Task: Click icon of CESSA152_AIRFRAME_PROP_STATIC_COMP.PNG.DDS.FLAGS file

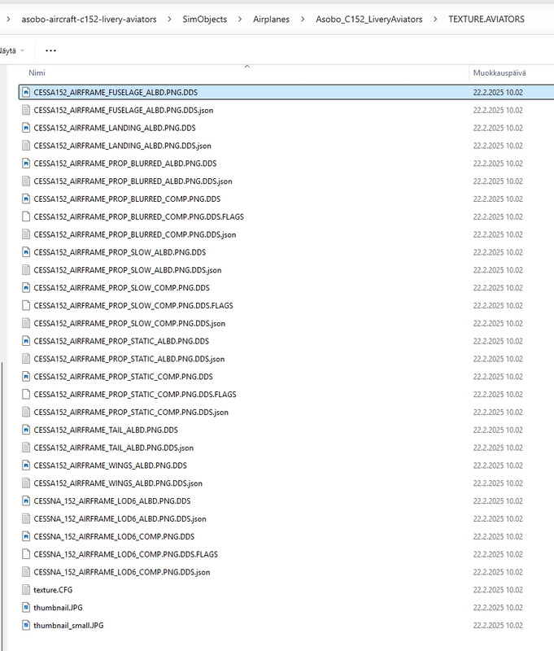Action: click(x=26, y=395)
